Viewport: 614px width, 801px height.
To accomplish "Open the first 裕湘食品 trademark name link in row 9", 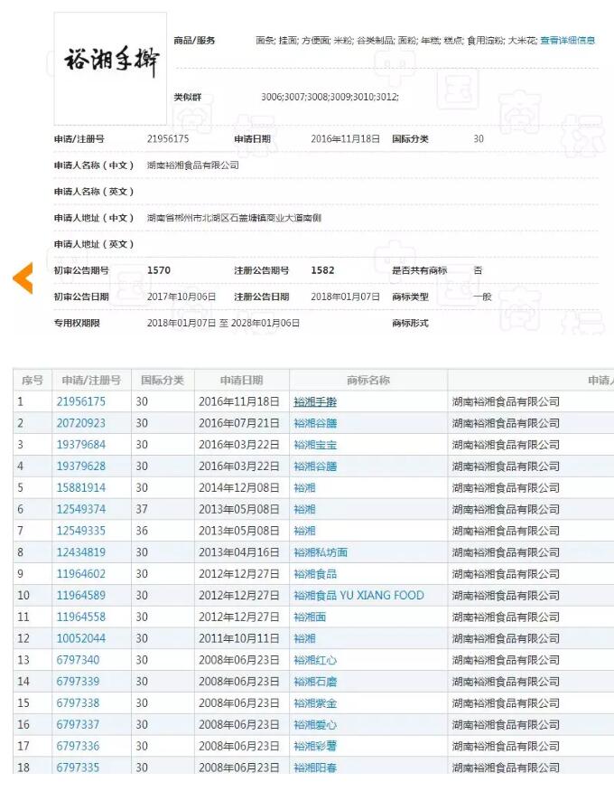I will (315, 574).
